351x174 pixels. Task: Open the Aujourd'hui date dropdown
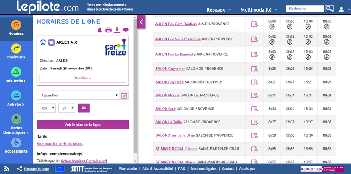(77, 95)
